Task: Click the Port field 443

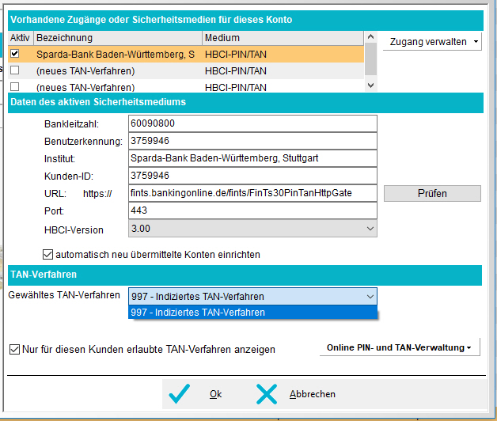Action: [x=252, y=210]
